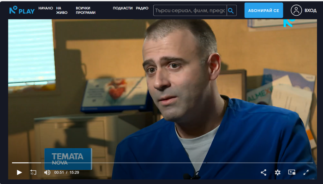Focus the search input field
Screen dimensions: 323x184
click(x=190, y=10)
